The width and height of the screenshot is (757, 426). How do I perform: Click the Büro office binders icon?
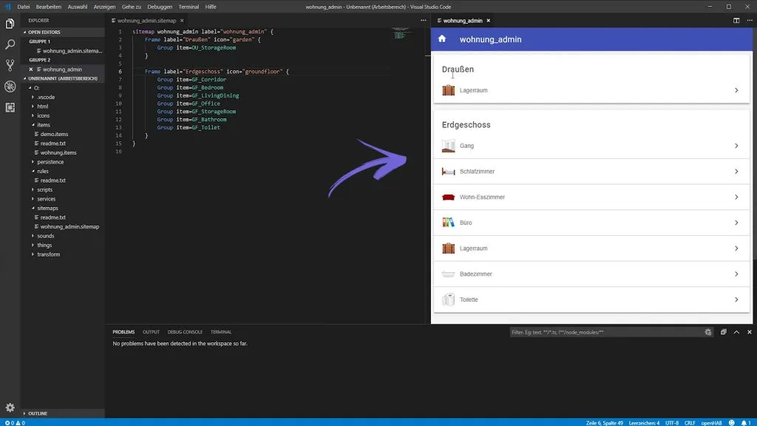[x=448, y=223]
